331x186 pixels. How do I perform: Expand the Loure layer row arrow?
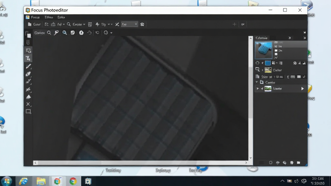258,89
